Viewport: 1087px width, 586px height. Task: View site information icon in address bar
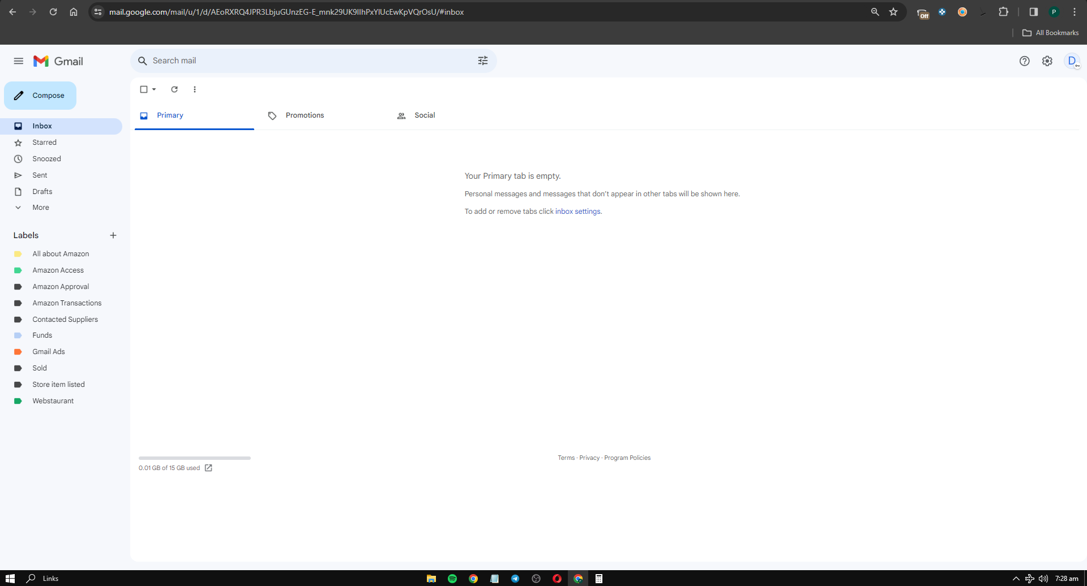coord(98,12)
